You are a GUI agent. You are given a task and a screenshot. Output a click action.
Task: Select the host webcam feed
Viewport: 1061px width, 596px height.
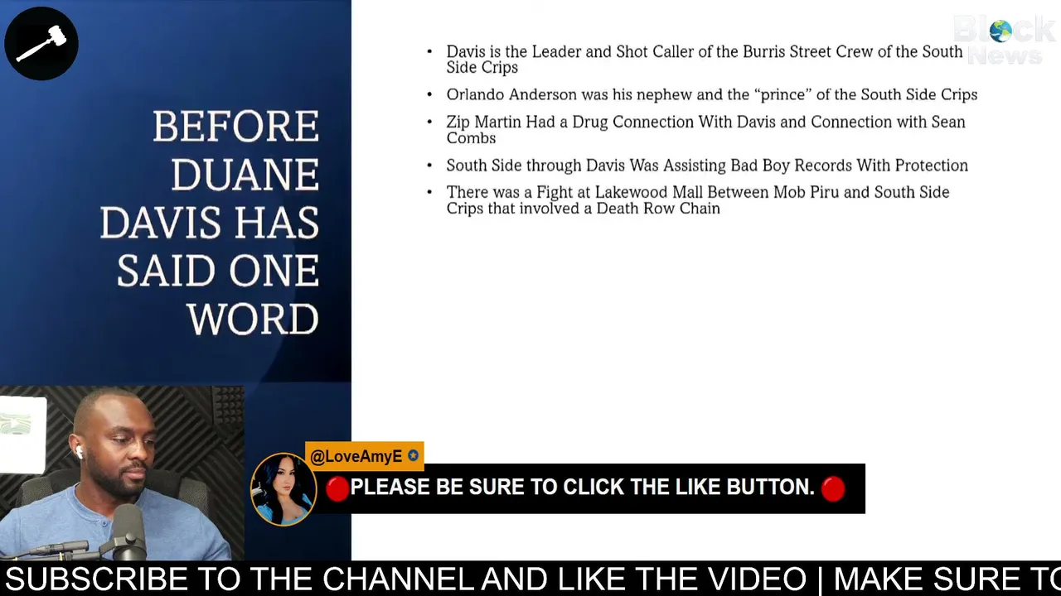point(122,473)
